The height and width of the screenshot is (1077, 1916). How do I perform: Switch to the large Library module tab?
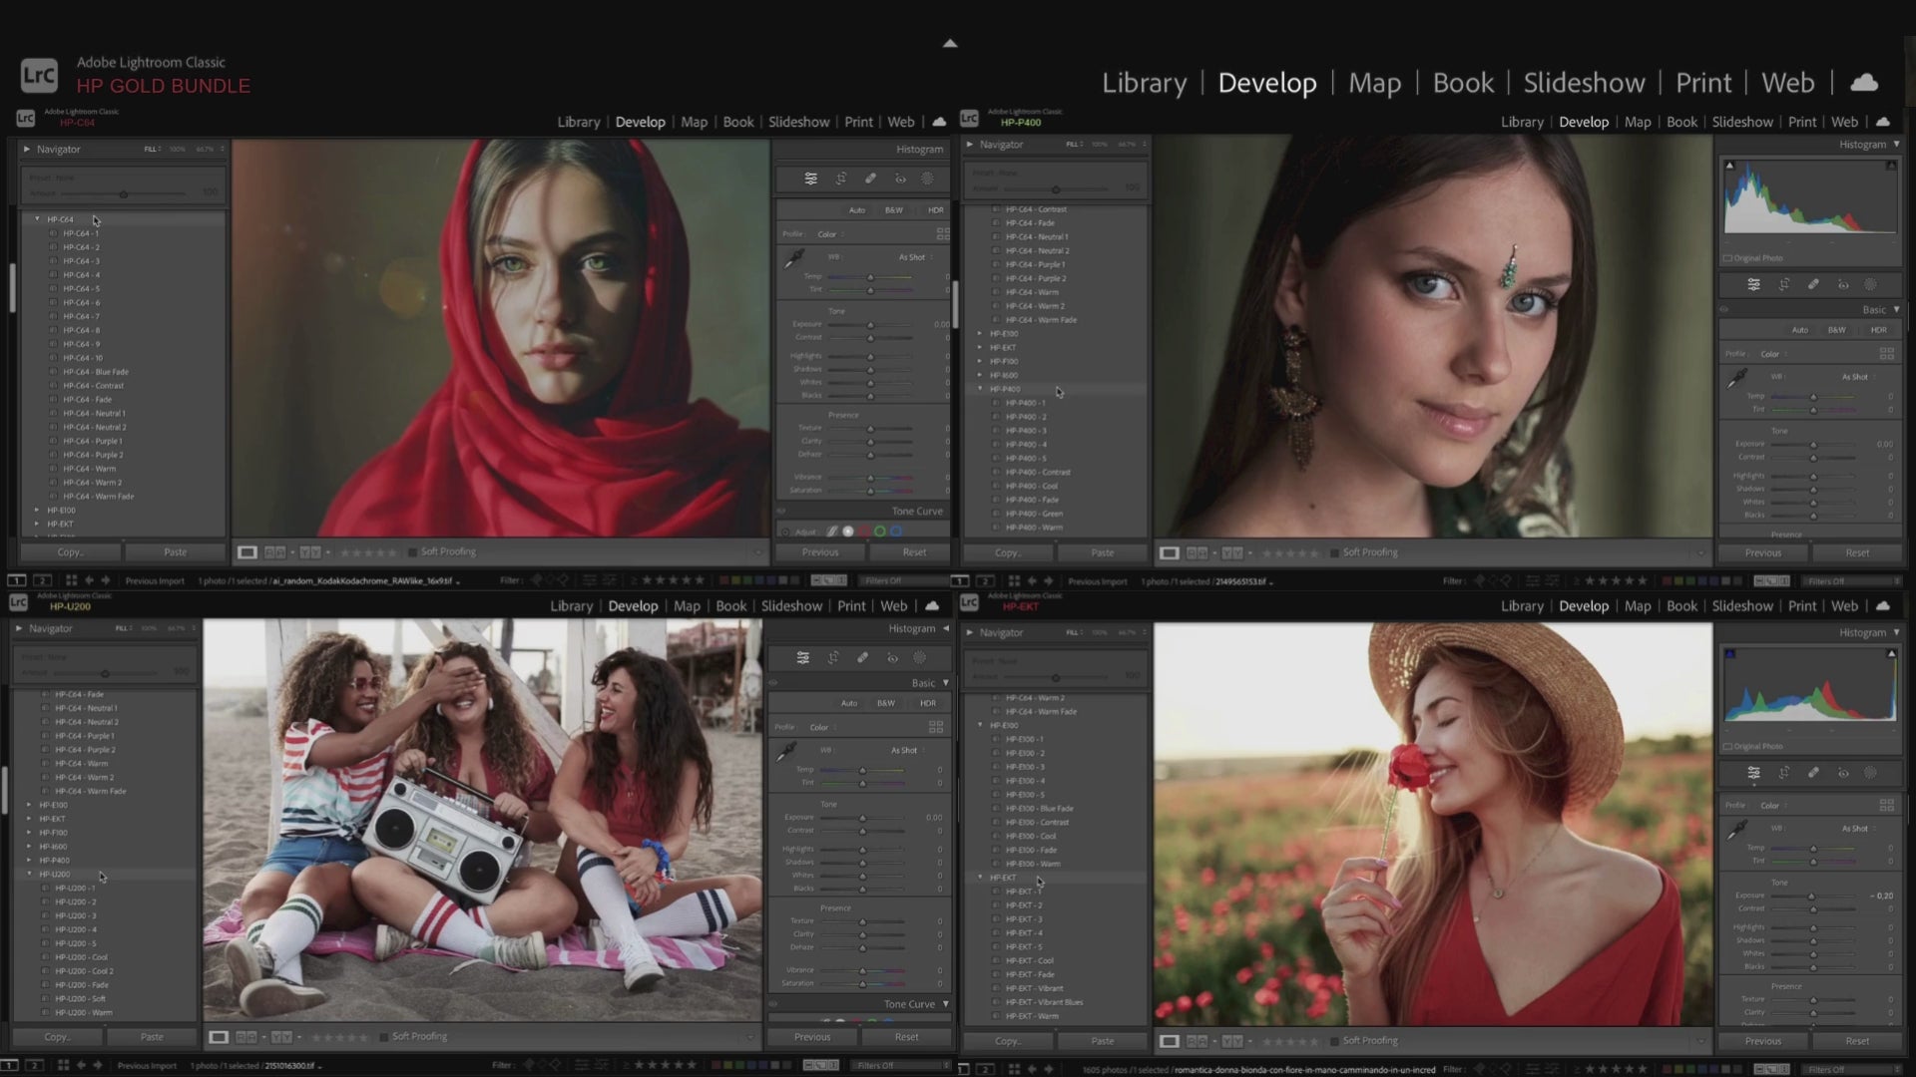coord(1144,83)
